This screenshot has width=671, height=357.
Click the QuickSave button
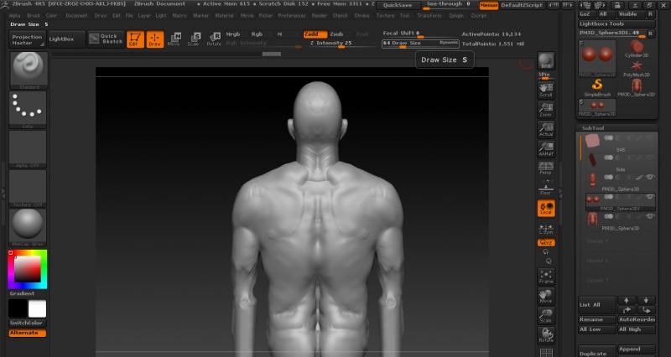pyautogui.click(x=397, y=4)
